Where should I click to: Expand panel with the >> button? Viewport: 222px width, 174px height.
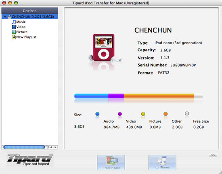tap(213, 155)
